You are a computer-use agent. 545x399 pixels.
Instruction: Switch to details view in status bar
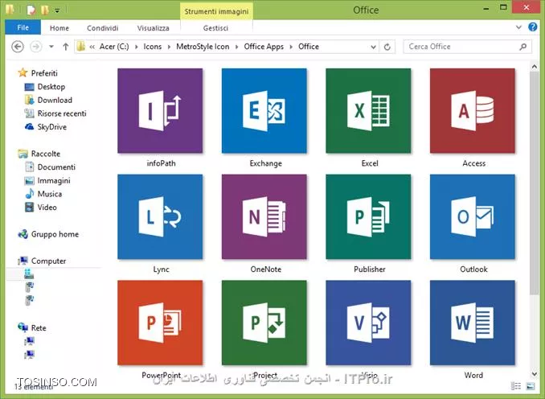[x=516, y=386]
